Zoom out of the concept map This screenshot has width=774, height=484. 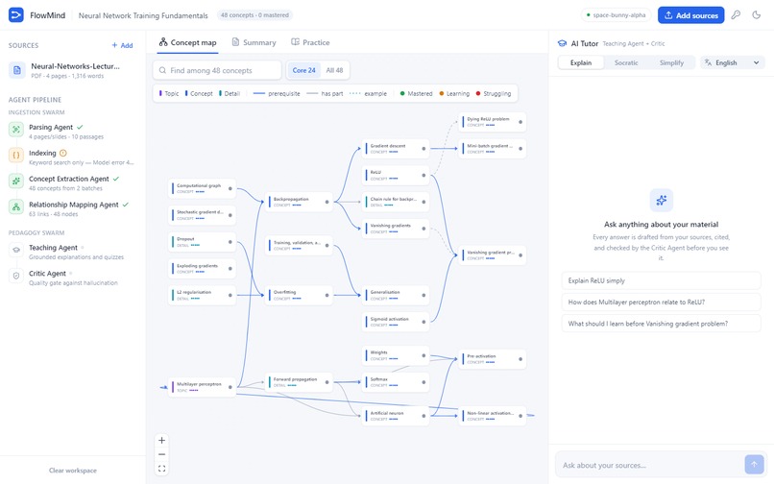point(161,454)
